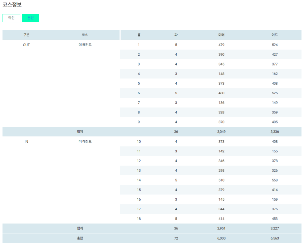304x245 pixels.
Task: Click hole number 17
Action: coord(139,209)
